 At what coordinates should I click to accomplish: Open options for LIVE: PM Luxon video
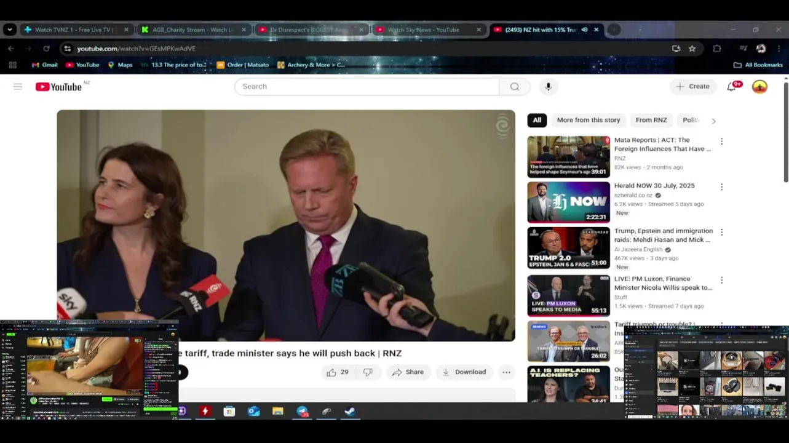click(721, 281)
